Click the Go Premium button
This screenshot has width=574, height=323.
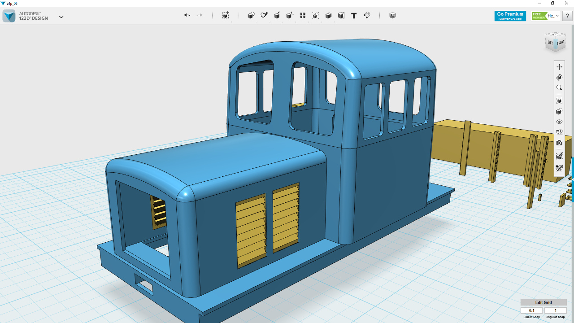(x=510, y=16)
